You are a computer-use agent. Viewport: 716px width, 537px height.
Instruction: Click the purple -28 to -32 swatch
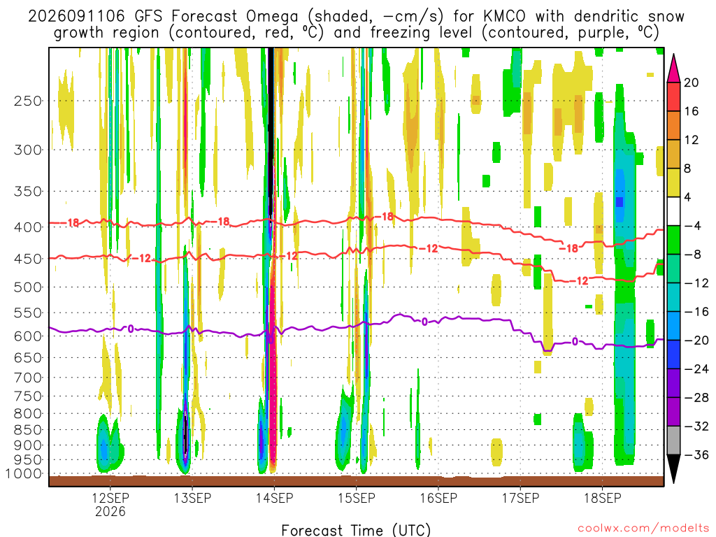pos(673,411)
